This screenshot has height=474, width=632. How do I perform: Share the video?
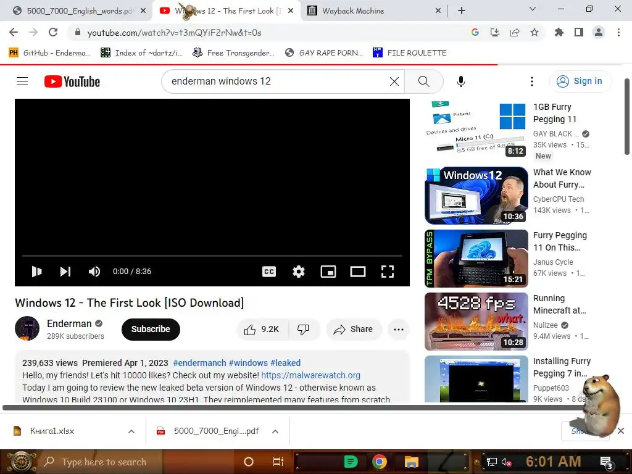coord(352,330)
